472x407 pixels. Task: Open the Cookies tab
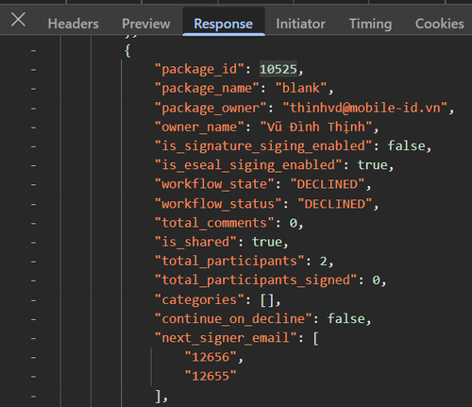click(439, 24)
